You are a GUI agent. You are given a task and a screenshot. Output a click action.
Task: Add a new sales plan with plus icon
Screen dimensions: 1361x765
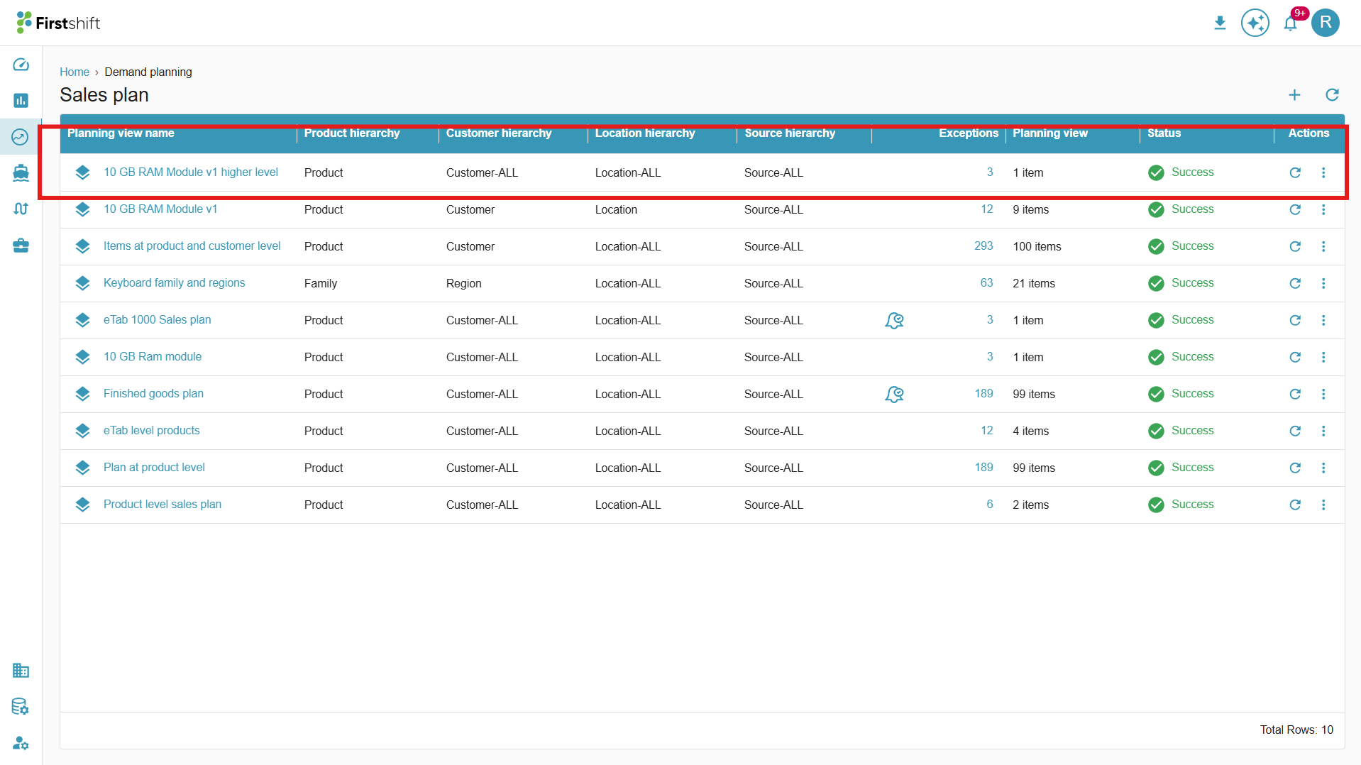point(1294,95)
